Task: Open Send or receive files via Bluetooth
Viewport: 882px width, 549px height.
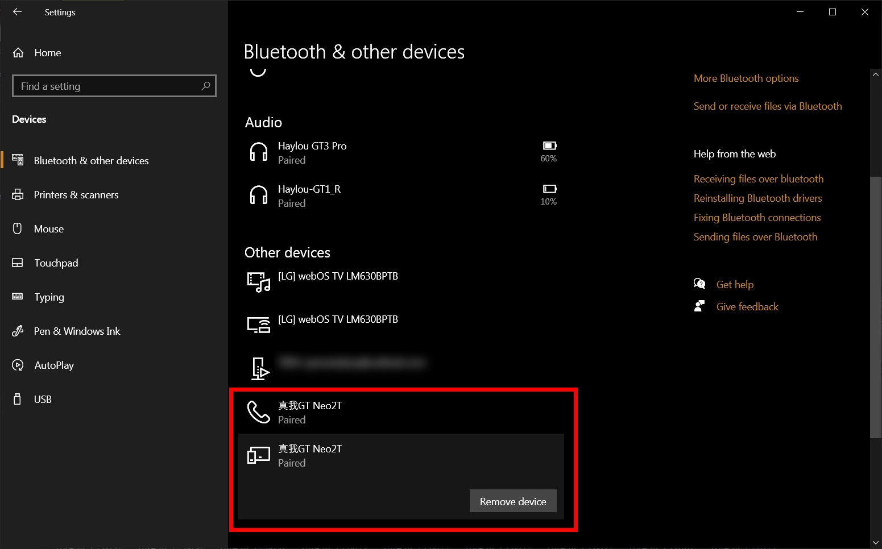Action: point(768,106)
